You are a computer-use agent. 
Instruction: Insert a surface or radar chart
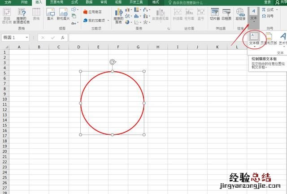(145, 22)
